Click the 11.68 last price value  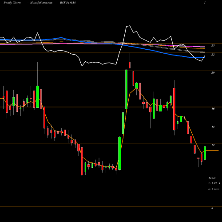point(212,178)
